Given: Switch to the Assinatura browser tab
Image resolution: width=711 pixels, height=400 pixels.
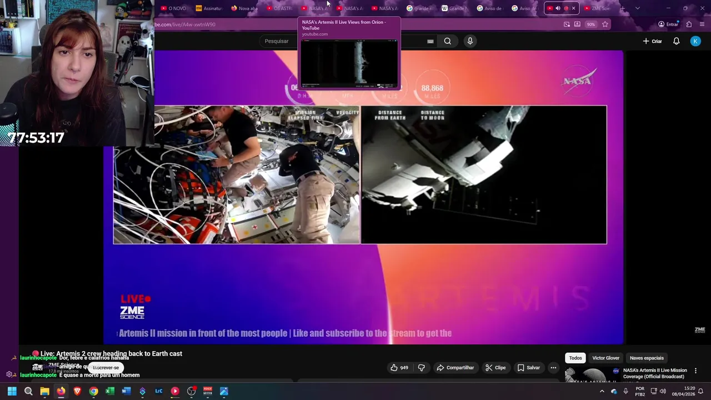Looking at the screenshot, I should (x=208, y=8).
